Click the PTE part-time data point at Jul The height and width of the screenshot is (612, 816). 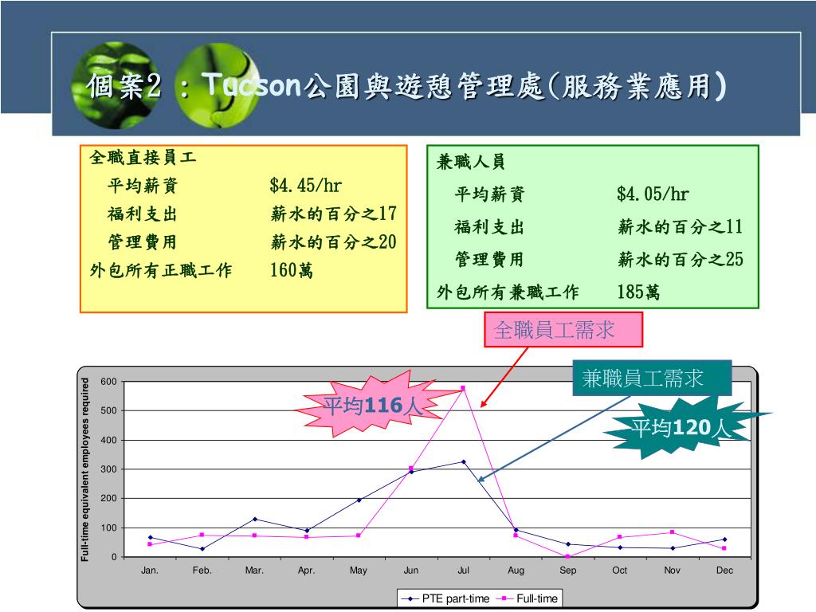(x=464, y=461)
